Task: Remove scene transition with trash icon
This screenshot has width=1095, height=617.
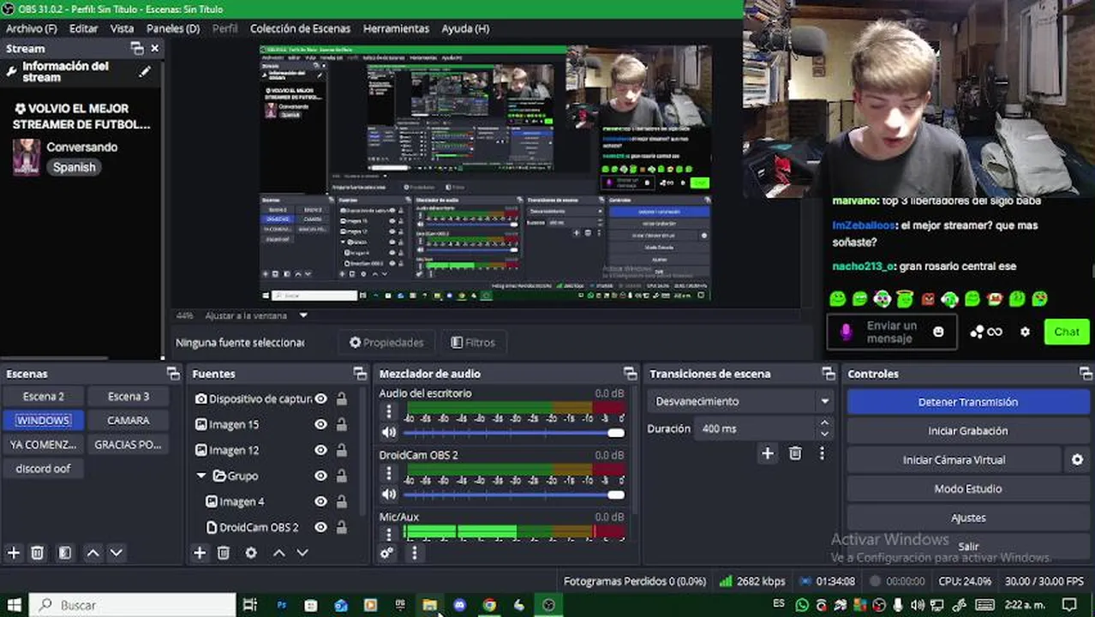Action: [x=795, y=453]
